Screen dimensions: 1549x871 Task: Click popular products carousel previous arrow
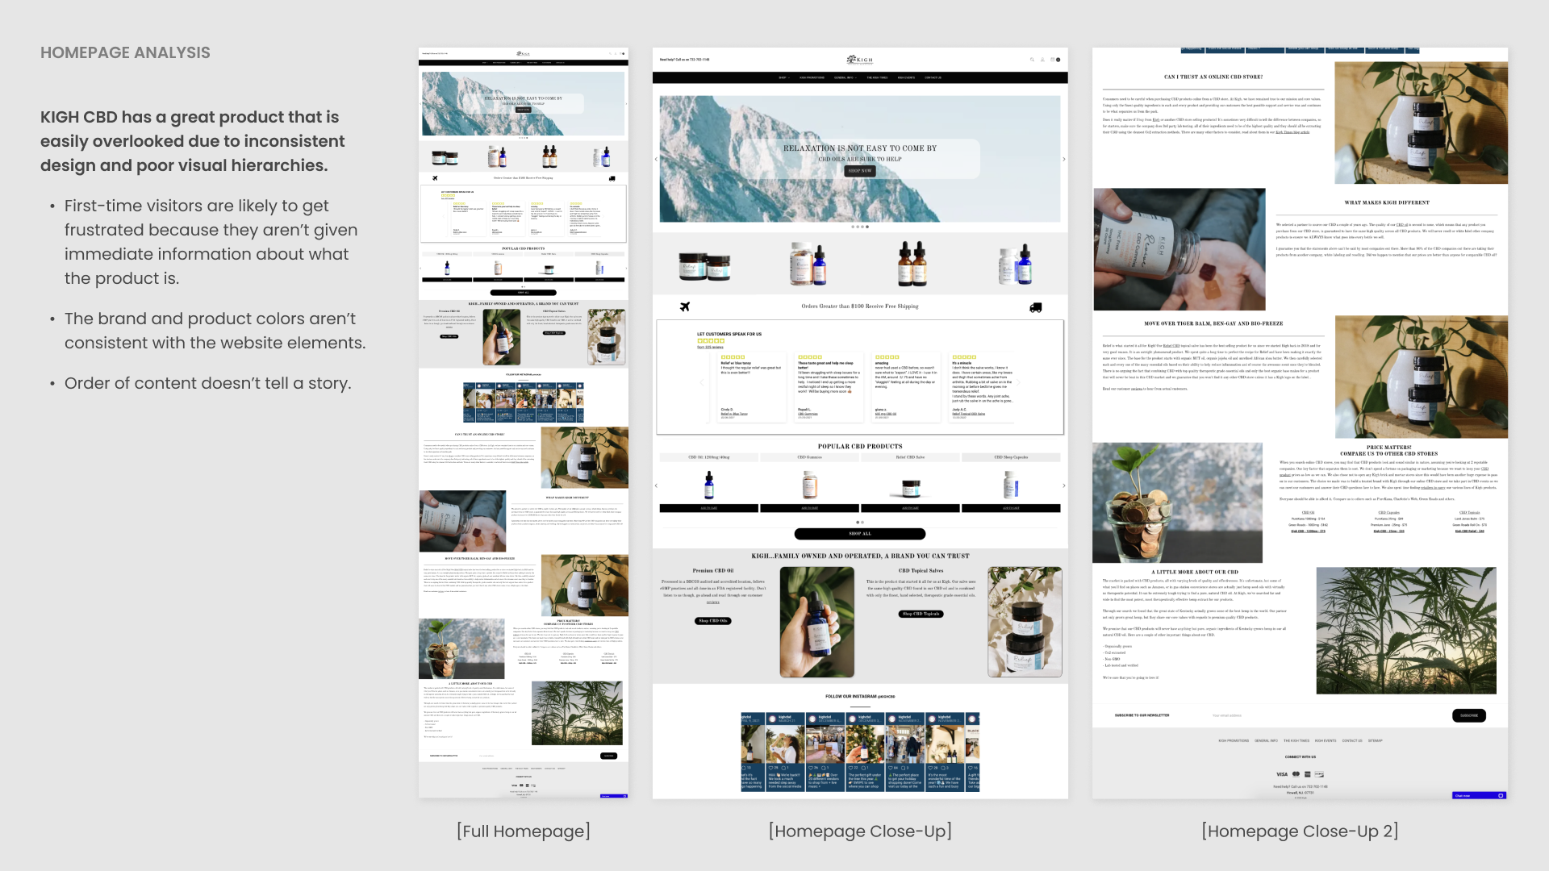coord(656,486)
